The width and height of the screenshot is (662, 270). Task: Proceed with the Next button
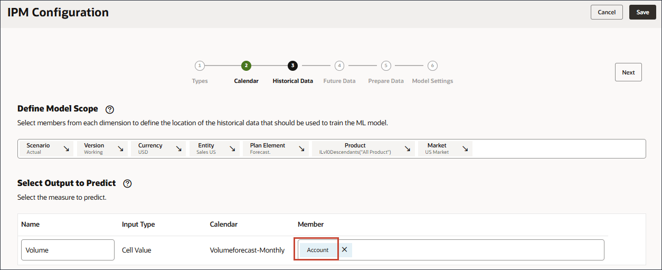[628, 72]
